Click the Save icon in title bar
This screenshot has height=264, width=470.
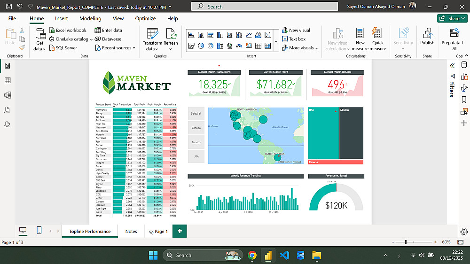tap(9, 6)
